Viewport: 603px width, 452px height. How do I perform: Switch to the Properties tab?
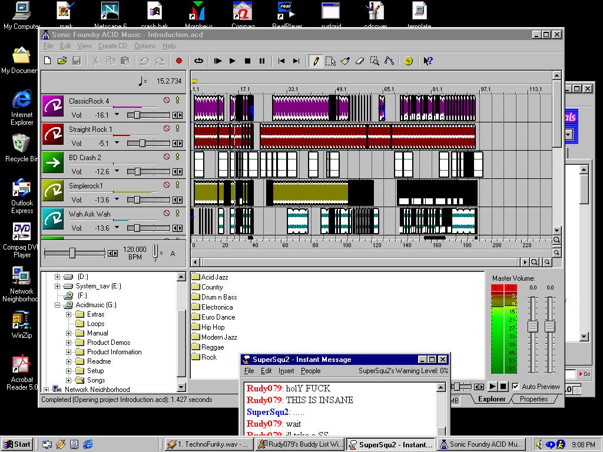point(534,399)
